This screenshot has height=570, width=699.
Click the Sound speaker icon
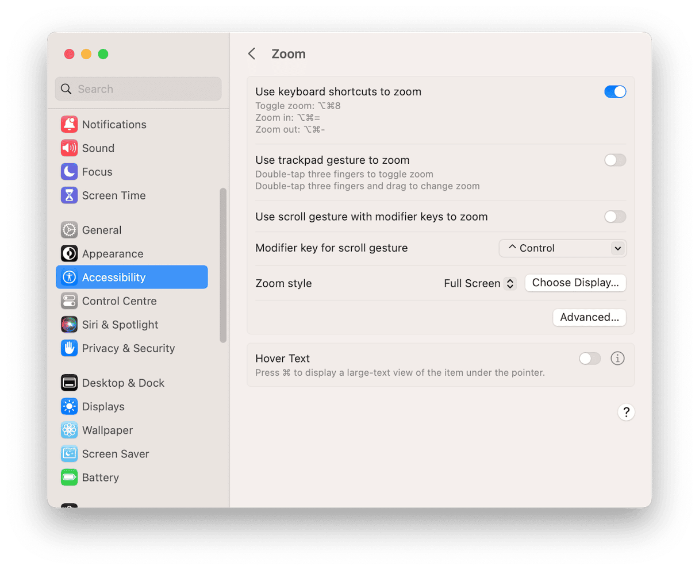69,148
